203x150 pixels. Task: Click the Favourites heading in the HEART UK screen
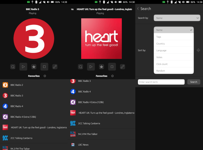101,76
